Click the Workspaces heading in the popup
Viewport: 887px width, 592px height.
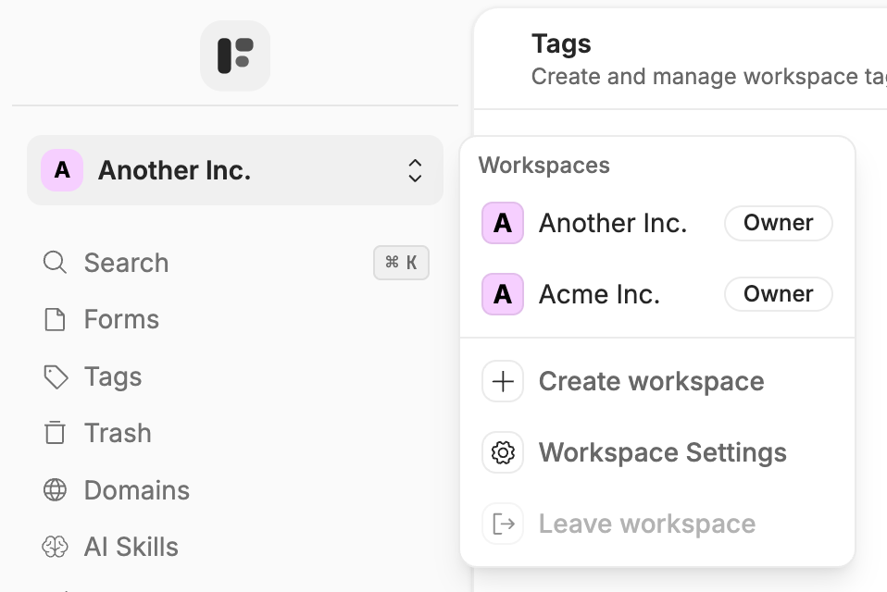544,166
